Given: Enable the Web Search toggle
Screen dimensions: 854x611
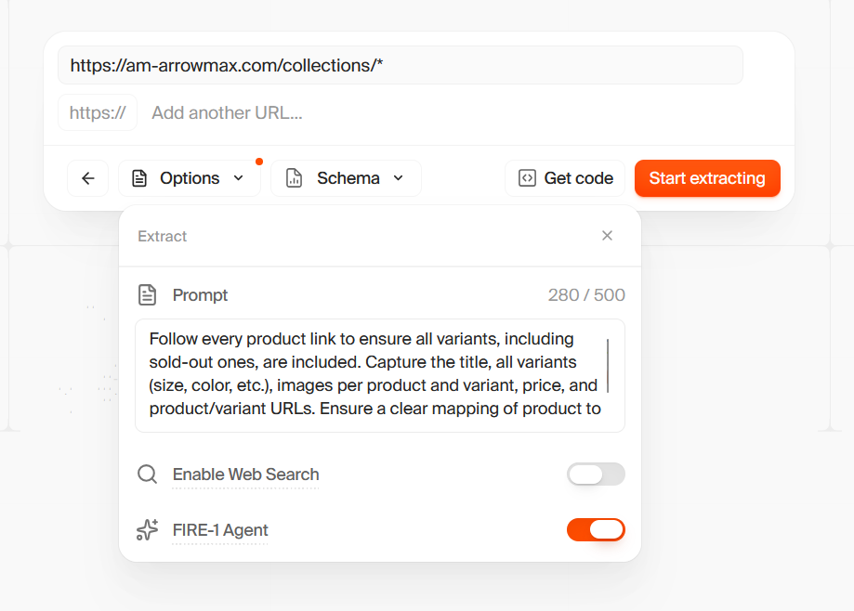Looking at the screenshot, I should coord(596,474).
